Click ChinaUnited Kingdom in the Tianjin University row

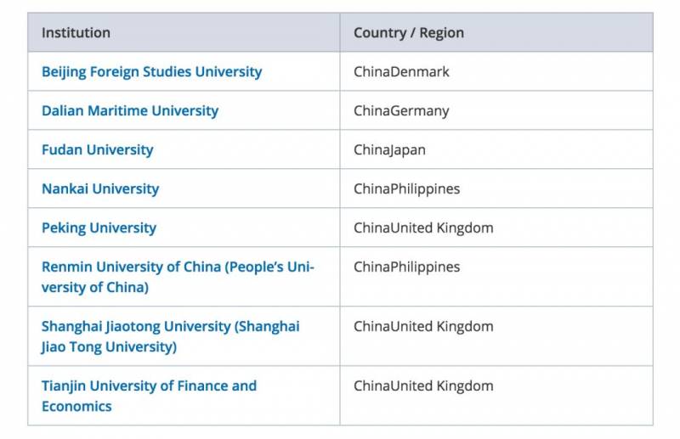(x=423, y=386)
